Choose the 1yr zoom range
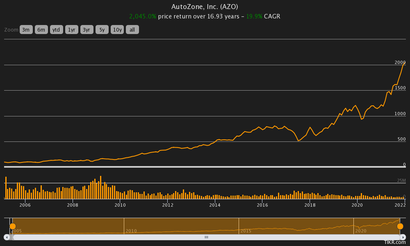Viewport: 410px width, 246px height. (72, 30)
